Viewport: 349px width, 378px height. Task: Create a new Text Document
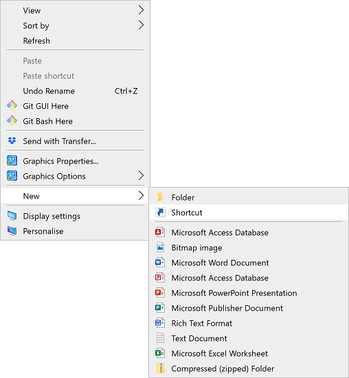tap(249, 338)
